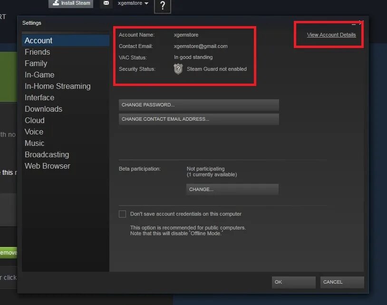Open the Web Browser settings tab
387x305 pixels.
(x=66, y=166)
